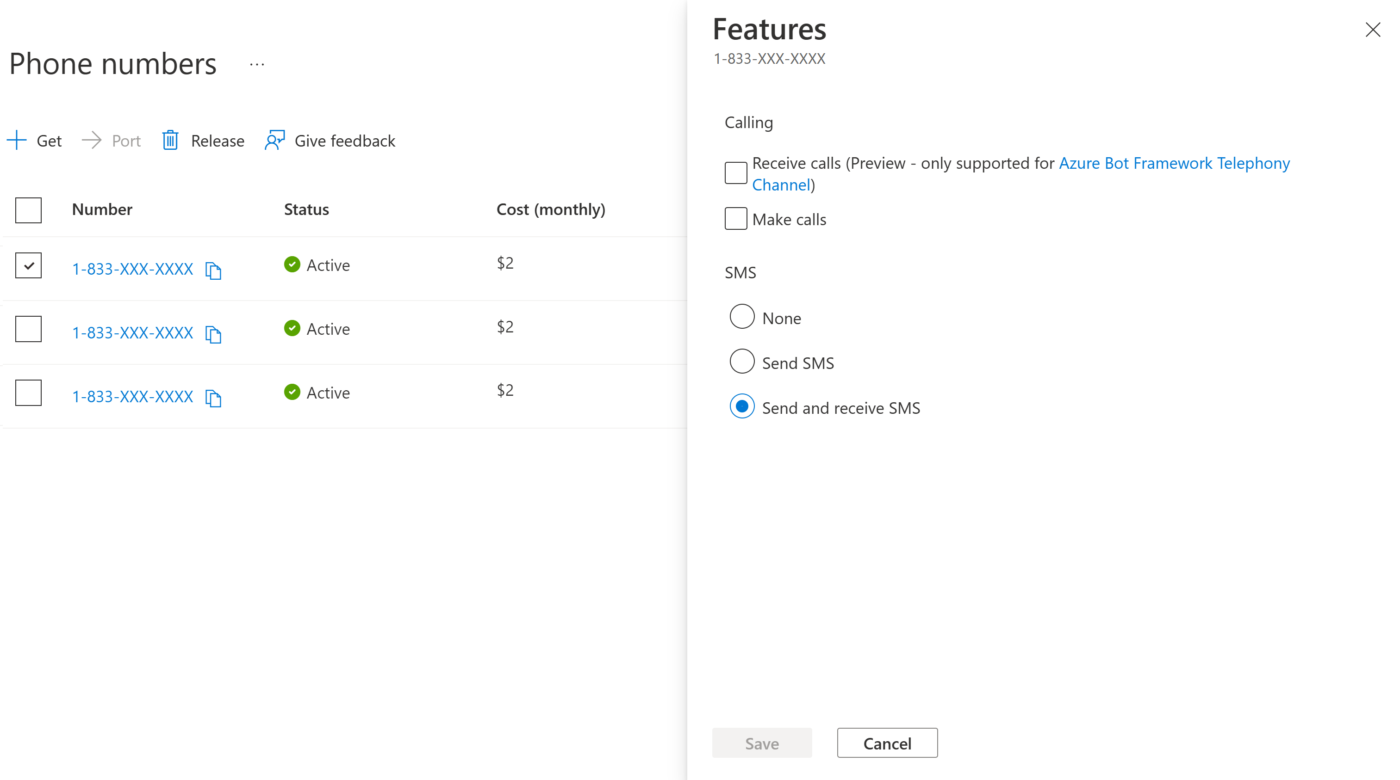Choose the Send SMS radio option
The height and width of the screenshot is (780, 1400).
pyautogui.click(x=742, y=362)
